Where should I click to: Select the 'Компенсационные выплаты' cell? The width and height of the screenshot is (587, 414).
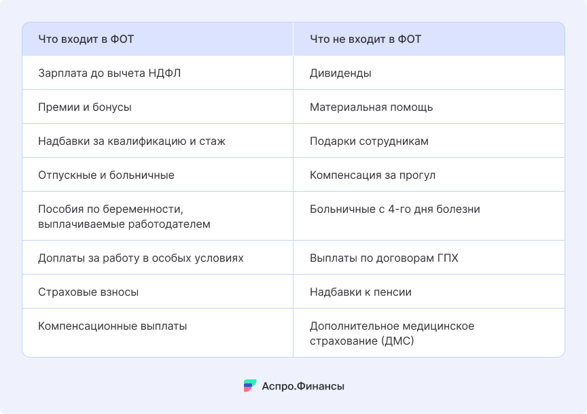[x=158, y=333]
